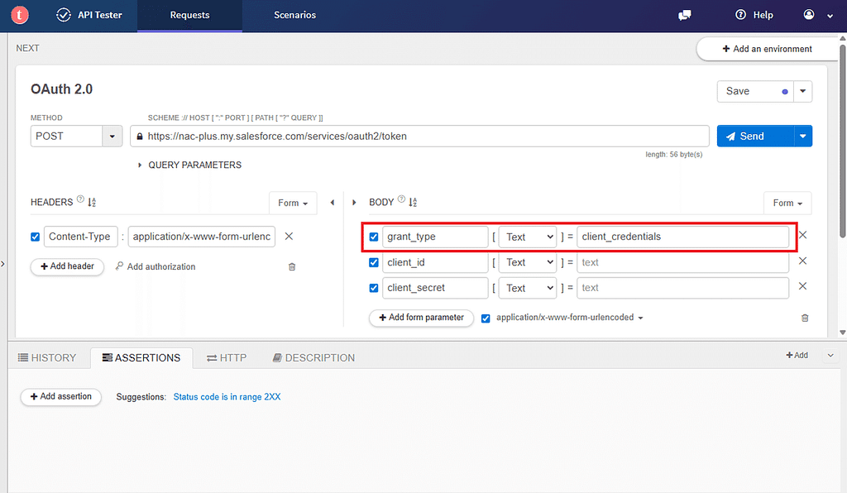Toggle the client_id parameter checkbox
This screenshot has height=493, width=847.
tap(373, 262)
